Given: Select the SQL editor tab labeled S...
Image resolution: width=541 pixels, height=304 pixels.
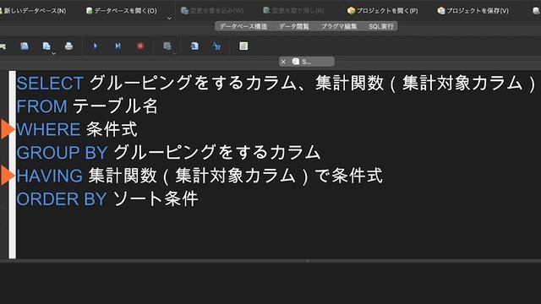Looking at the screenshot, I should point(306,62).
